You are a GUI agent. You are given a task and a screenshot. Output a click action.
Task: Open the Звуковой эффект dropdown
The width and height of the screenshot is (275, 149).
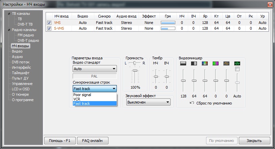click(x=149, y=102)
